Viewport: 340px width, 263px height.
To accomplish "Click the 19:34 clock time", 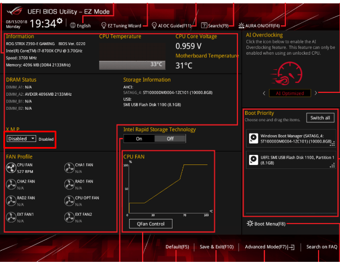I will pos(43,24).
